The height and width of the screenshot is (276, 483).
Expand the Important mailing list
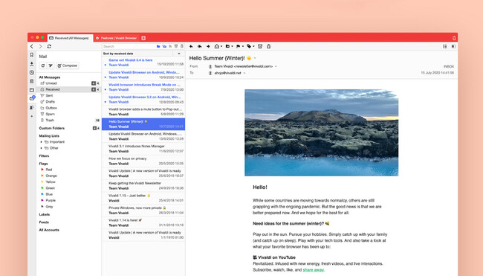pyautogui.click(x=42, y=142)
